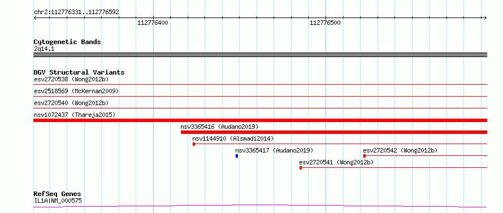
Task: Open the esv2518569 (McKernan2009) label
Action: click(76, 91)
